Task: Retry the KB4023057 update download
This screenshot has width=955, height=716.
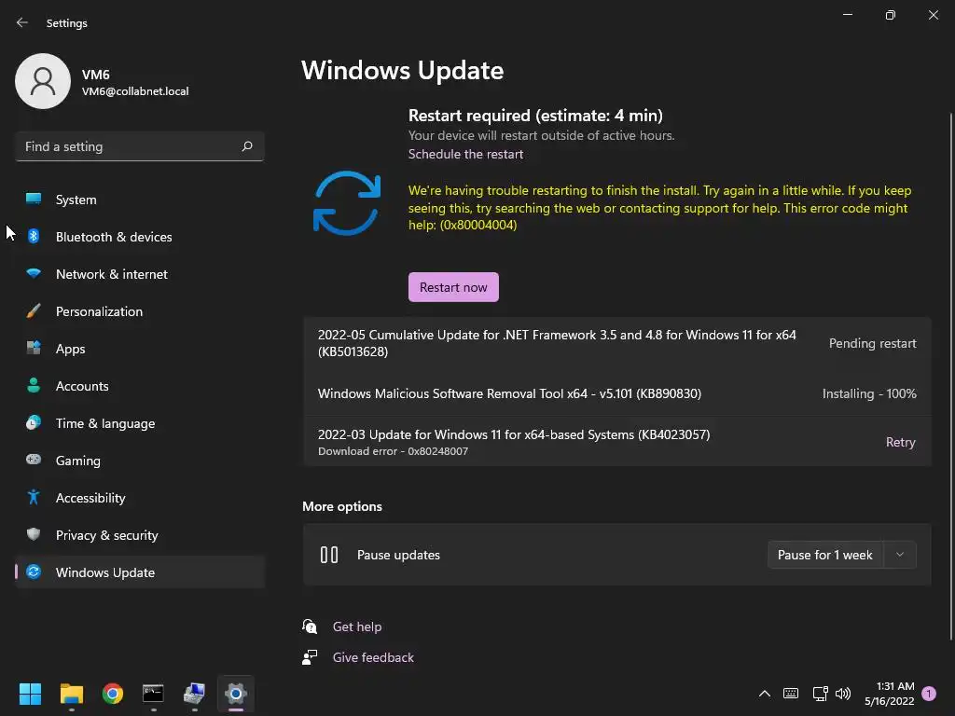Action: 900,442
